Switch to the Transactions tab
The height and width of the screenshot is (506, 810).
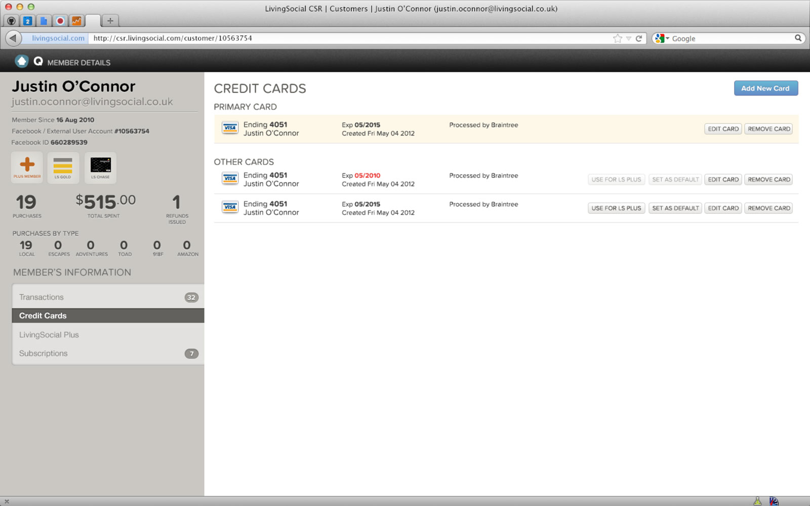click(108, 297)
